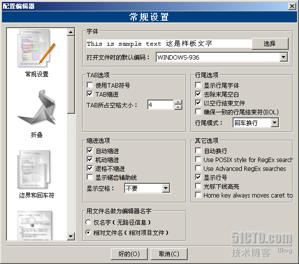Image resolution: width=299 pixels, height=264 pixels.
Task: Click the sample text font preview
Action: click(169, 44)
